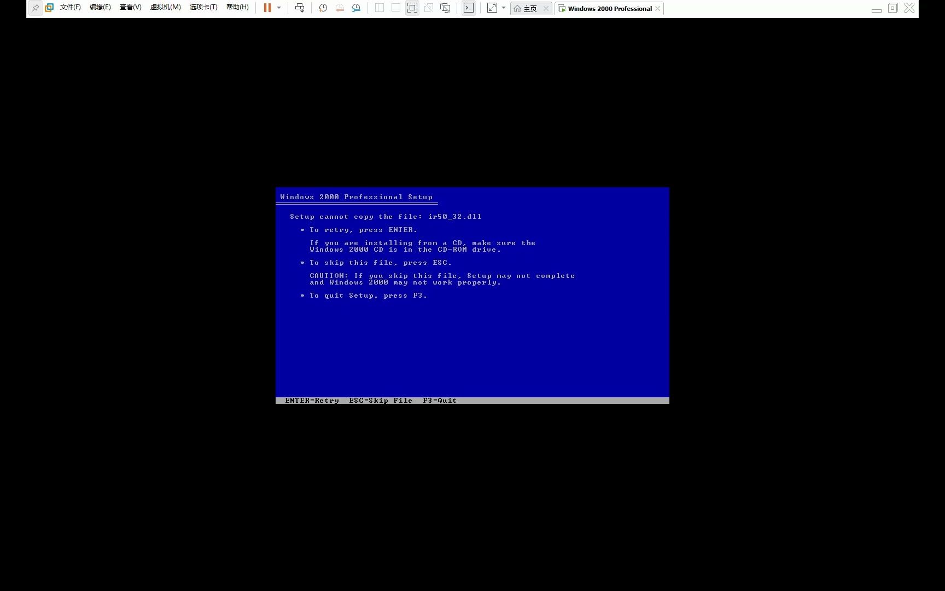Image resolution: width=945 pixels, height=591 pixels.
Task: Suspend the guest virtual machine
Action: click(x=267, y=8)
